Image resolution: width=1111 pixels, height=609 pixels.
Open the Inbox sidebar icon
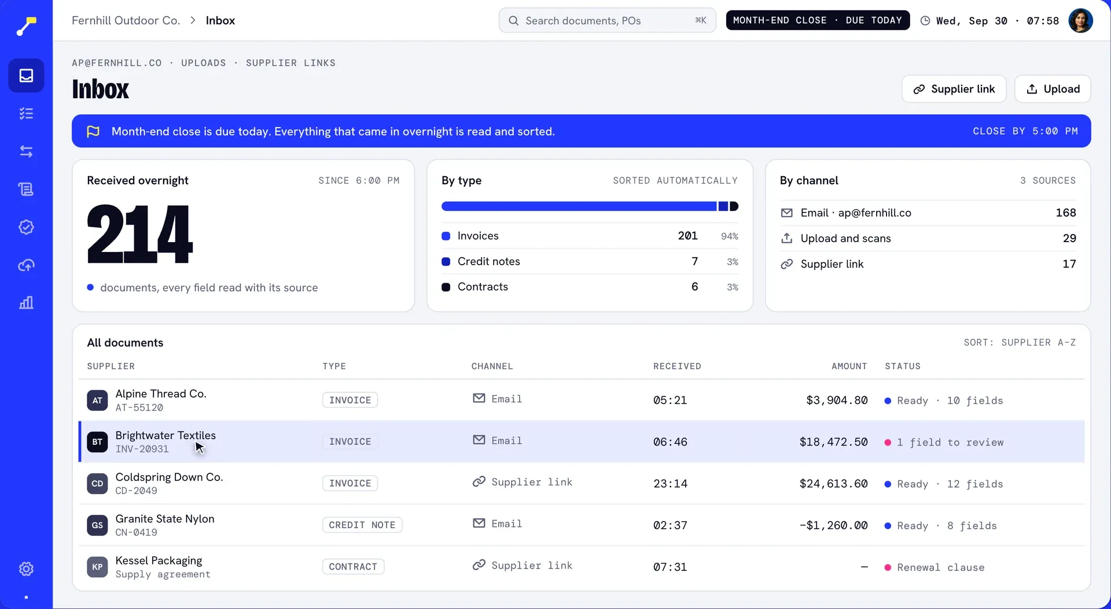[x=26, y=76]
